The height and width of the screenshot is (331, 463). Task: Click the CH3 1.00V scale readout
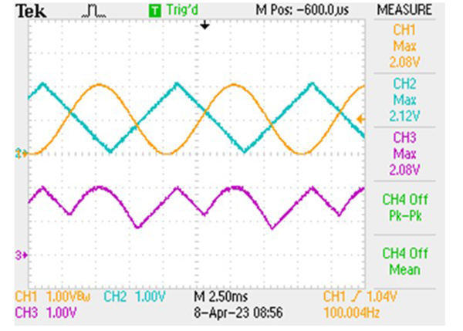pos(46,312)
